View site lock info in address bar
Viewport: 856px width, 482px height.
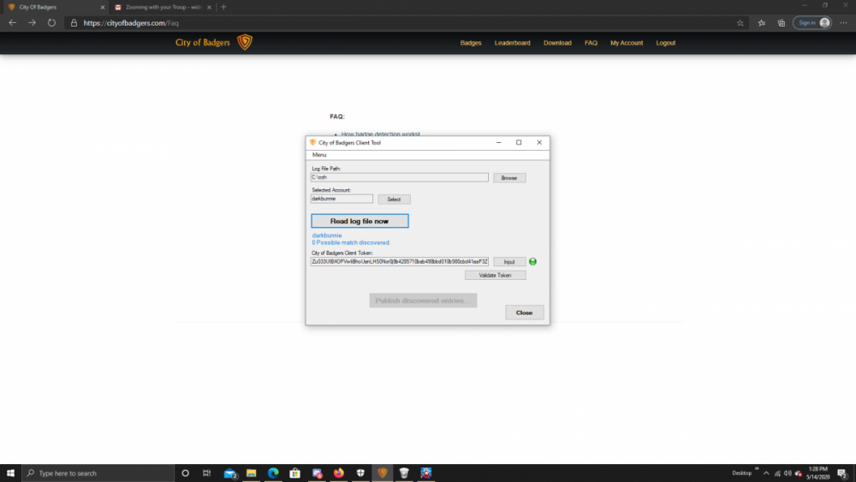[x=74, y=23]
